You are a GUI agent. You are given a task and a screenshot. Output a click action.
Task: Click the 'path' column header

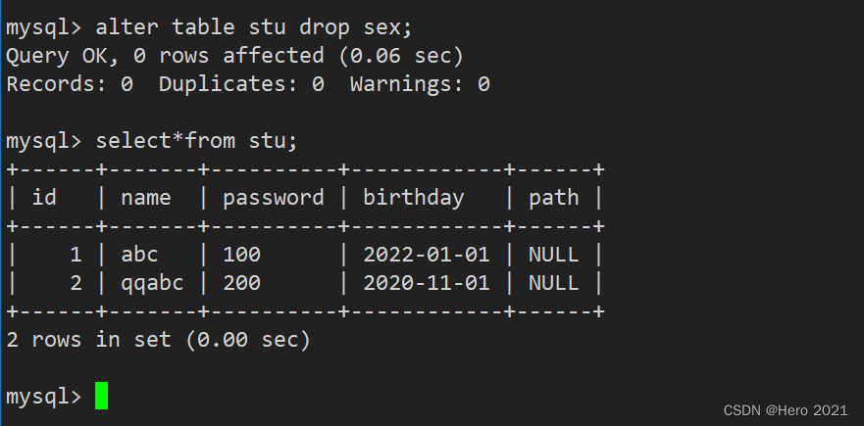[x=554, y=198]
